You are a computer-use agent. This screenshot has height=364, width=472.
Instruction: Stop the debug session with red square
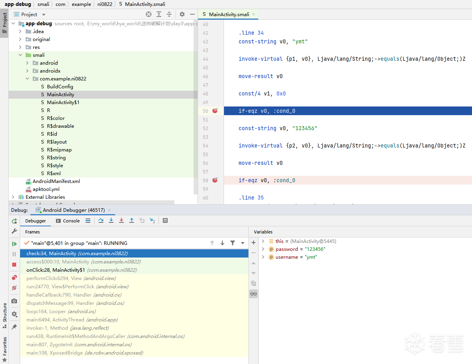coord(14,265)
